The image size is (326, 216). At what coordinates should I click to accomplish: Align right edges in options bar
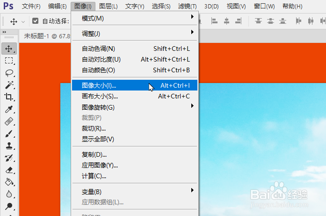pos(238,21)
